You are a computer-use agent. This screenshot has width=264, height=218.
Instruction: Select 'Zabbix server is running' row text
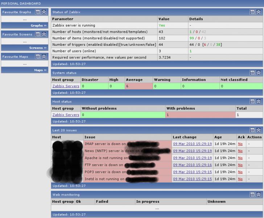74,25
